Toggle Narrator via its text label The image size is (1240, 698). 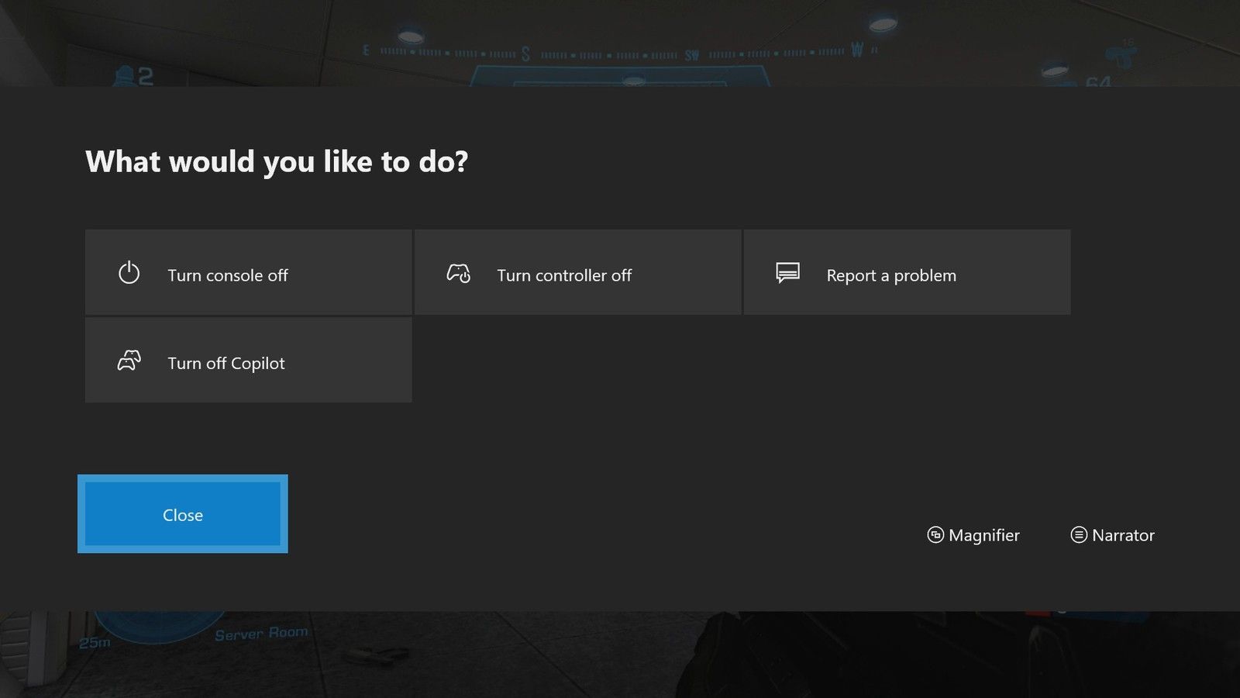click(1122, 535)
